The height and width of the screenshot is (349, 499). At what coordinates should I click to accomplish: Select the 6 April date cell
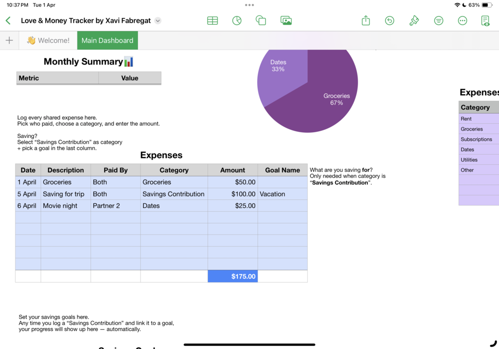pyautogui.click(x=28, y=206)
